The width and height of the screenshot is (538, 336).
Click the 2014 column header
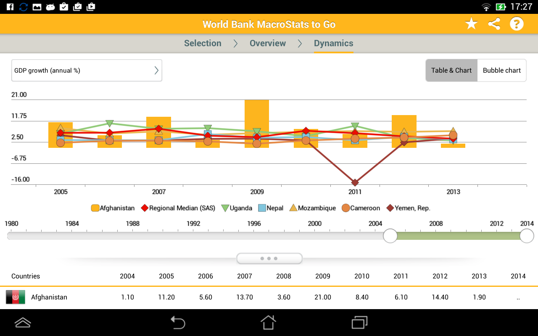coord(518,276)
